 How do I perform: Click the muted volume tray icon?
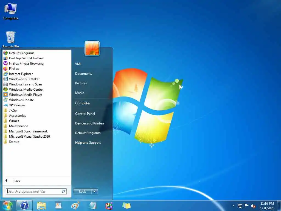pyautogui.click(x=253, y=206)
